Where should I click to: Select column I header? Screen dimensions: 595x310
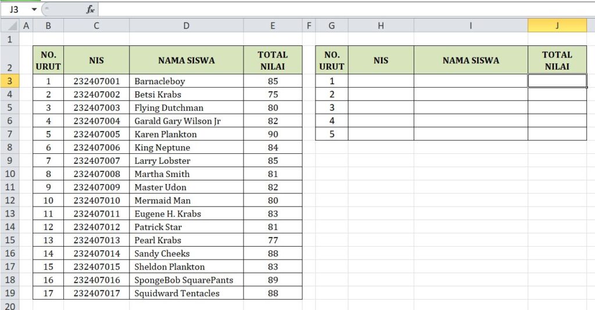pyautogui.click(x=471, y=26)
